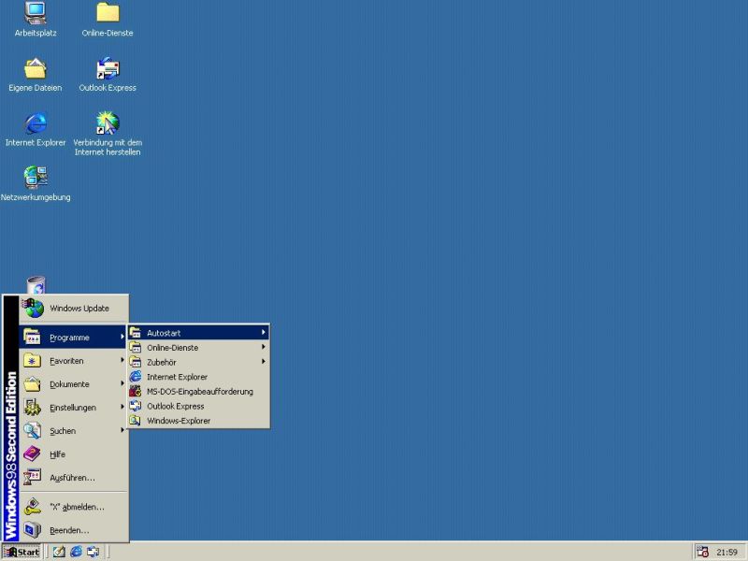This screenshot has width=748, height=561.
Task: Click the task scheduler tray icon
Action: 702,552
